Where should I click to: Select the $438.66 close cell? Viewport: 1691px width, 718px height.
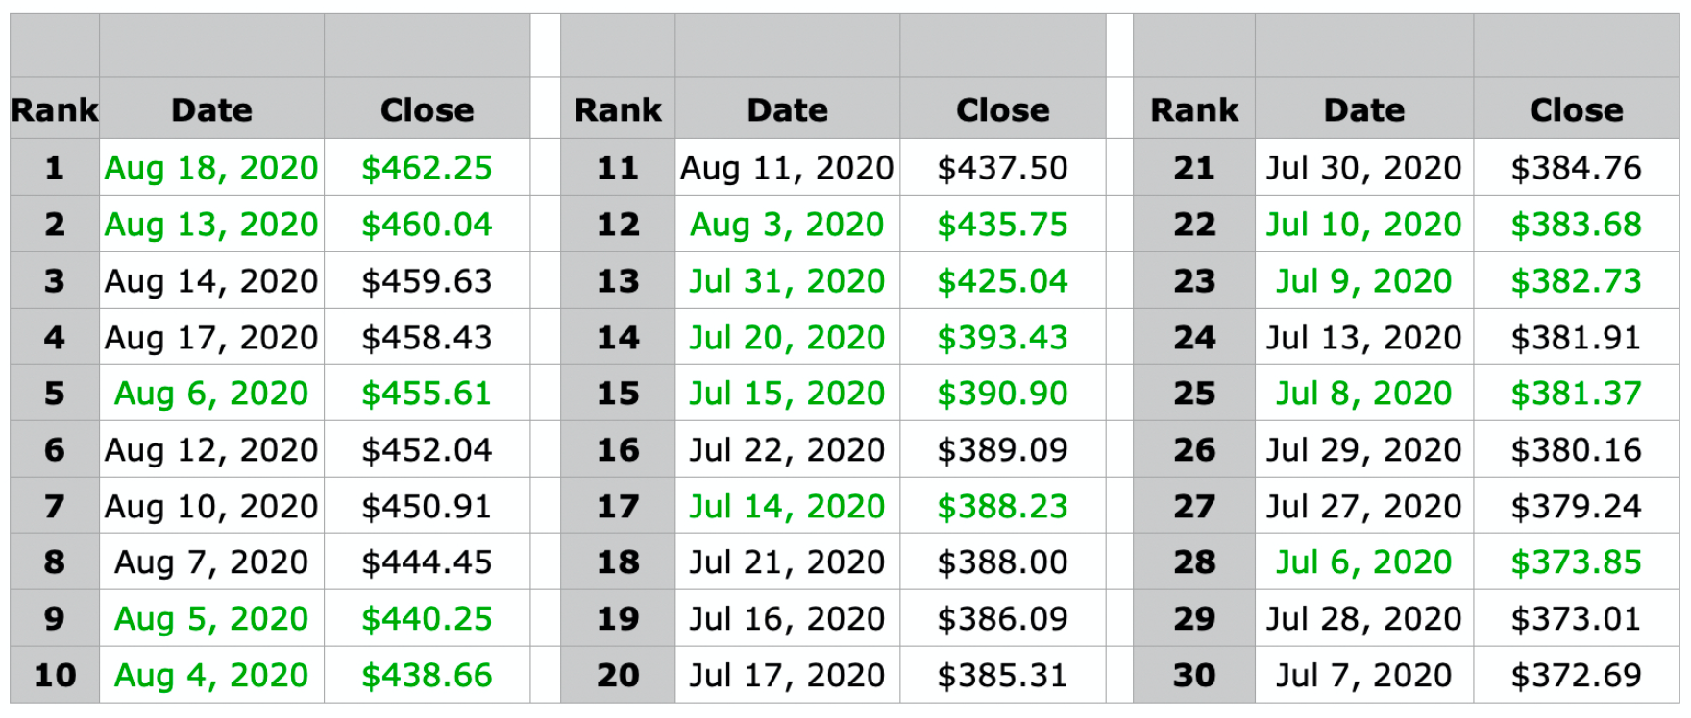click(x=427, y=676)
